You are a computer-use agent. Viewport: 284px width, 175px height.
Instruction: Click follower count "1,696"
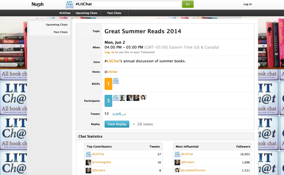(246, 162)
